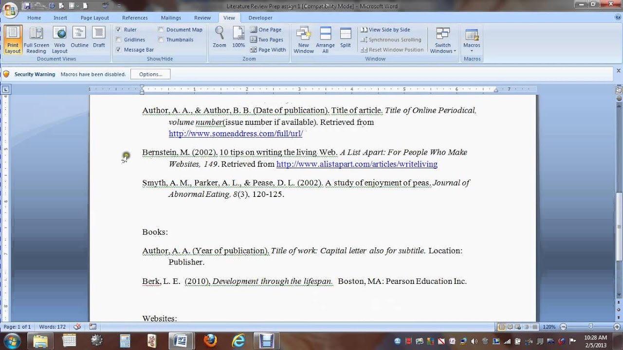
Task: Close the Security Warning message bar
Action: tap(619, 71)
